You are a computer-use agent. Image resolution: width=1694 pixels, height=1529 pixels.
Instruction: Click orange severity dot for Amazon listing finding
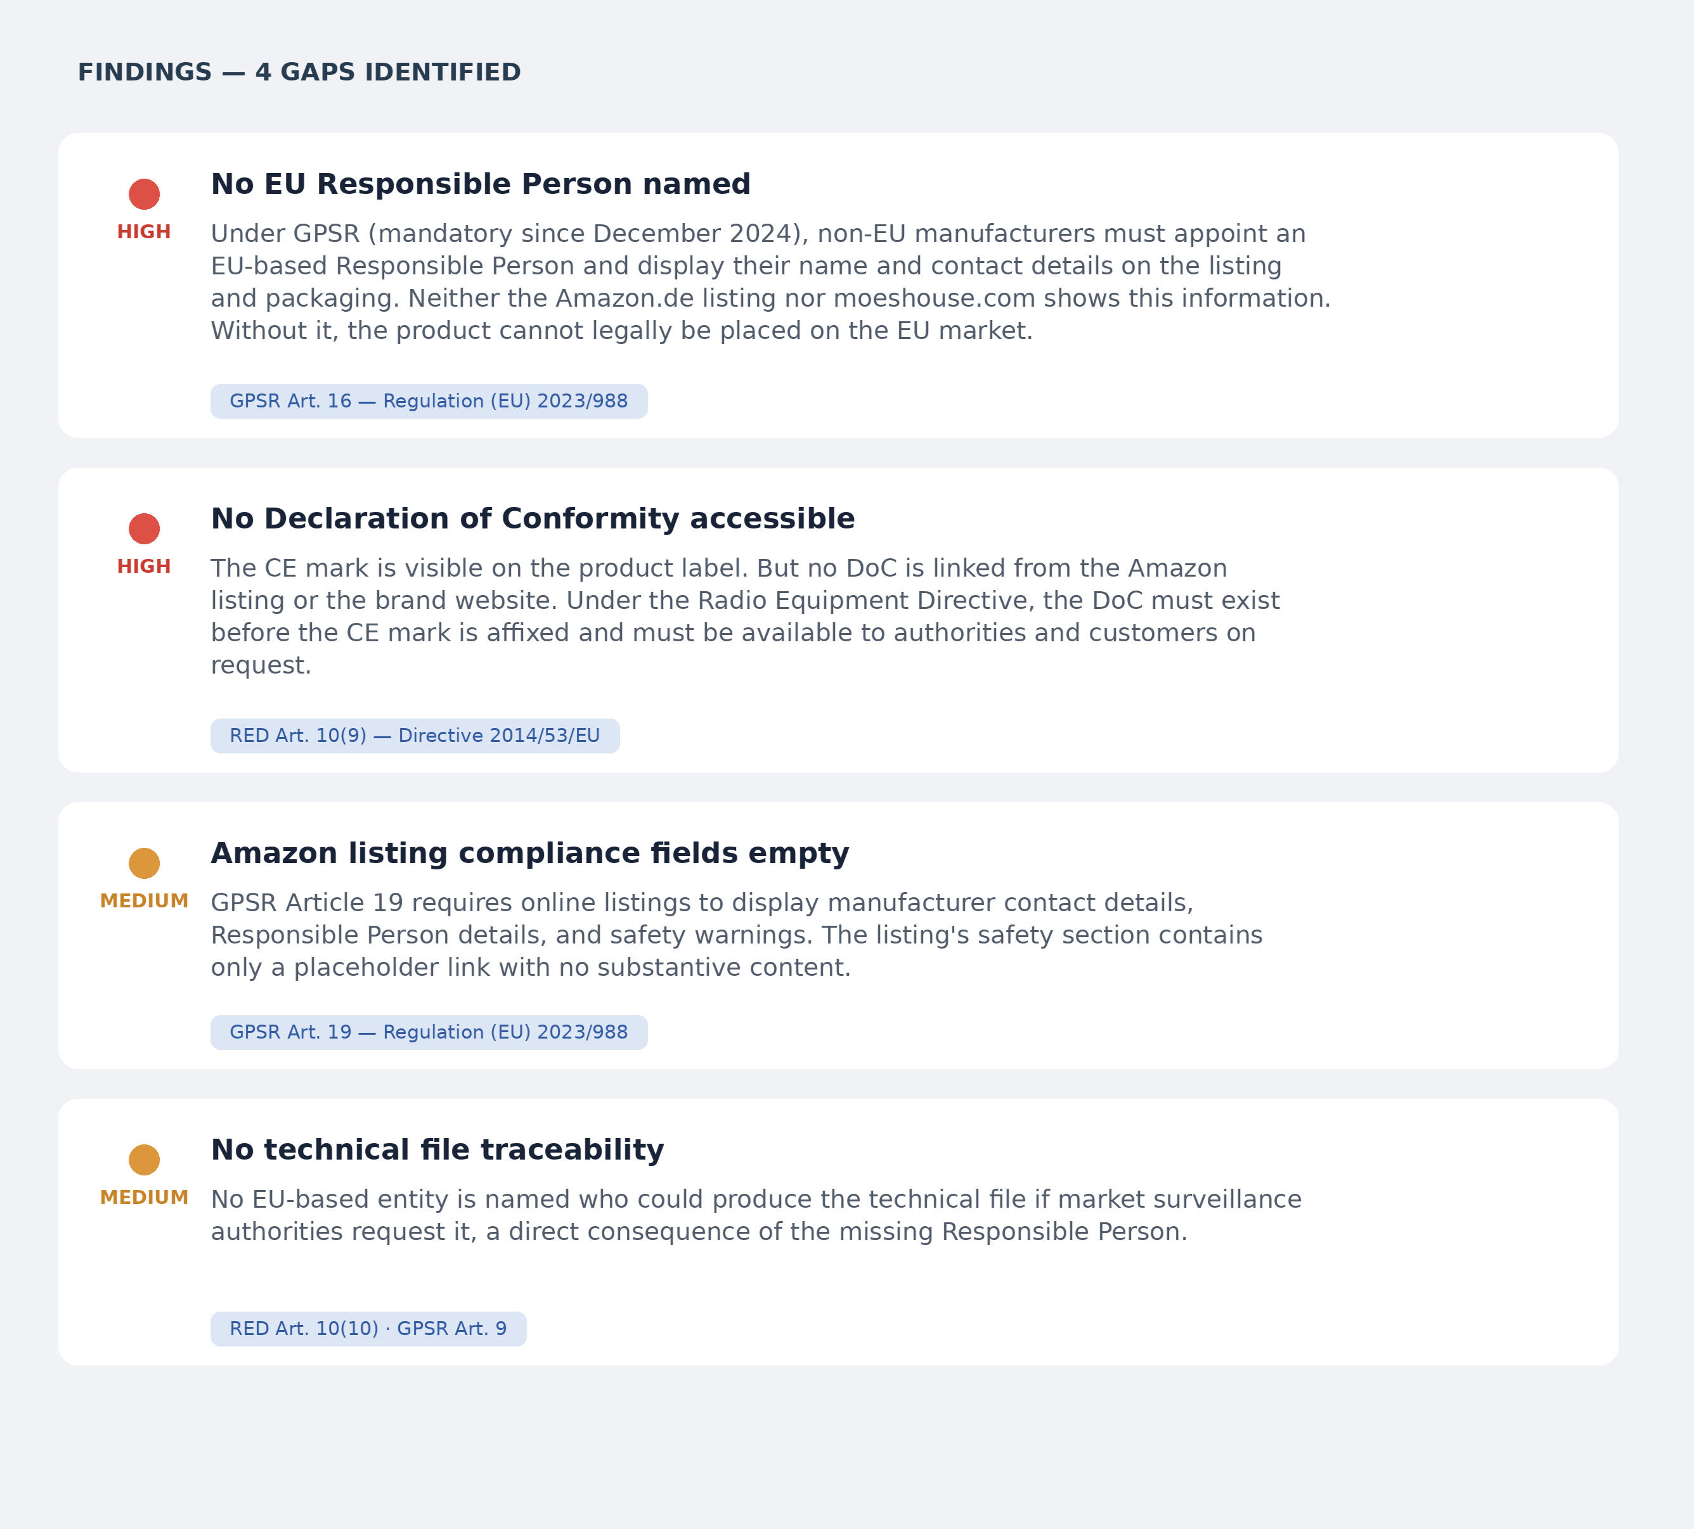pyautogui.click(x=144, y=863)
